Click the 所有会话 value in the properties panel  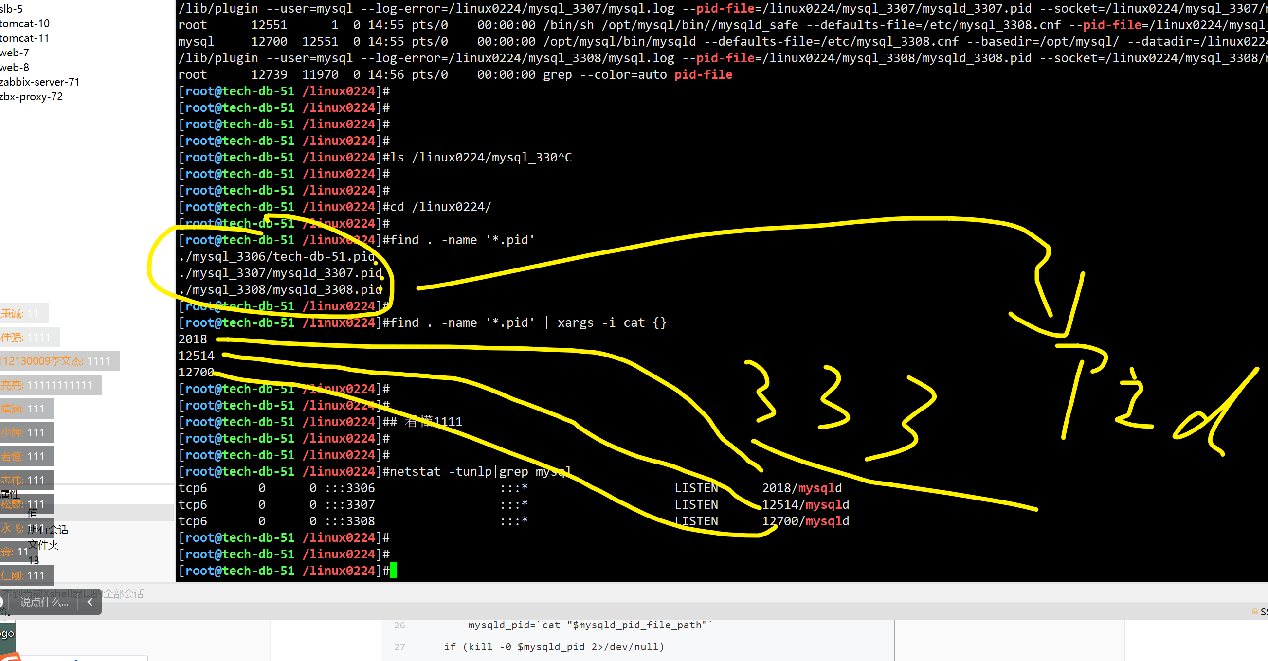[48, 530]
